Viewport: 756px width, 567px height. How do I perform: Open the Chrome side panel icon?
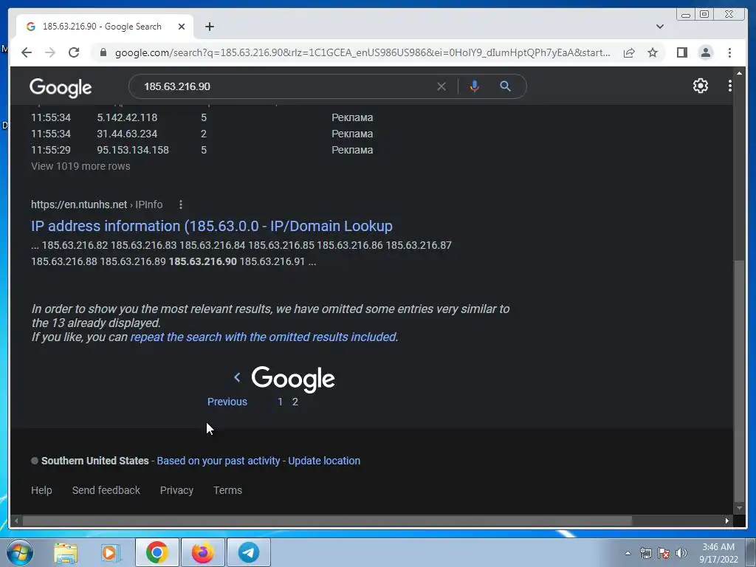[681, 52]
